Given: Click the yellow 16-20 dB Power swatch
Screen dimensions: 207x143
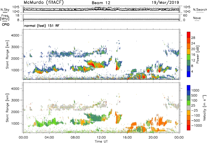Looking at the screenshot, I should (x=189, y=52).
